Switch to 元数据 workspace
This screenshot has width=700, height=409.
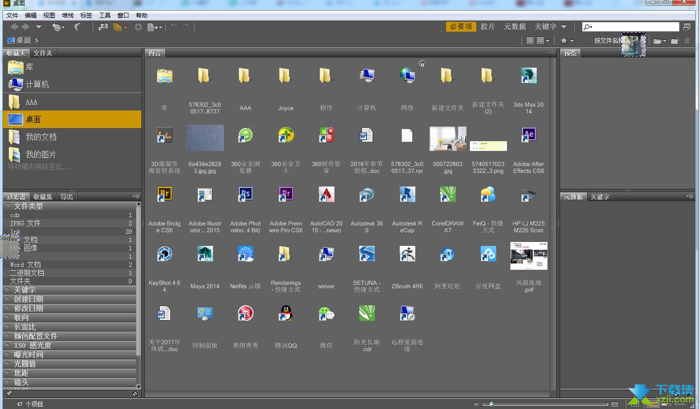(x=515, y=26)
